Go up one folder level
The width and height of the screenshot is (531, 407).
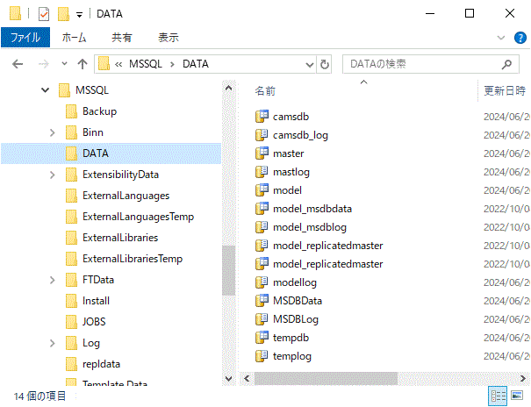tap(83, 64)
